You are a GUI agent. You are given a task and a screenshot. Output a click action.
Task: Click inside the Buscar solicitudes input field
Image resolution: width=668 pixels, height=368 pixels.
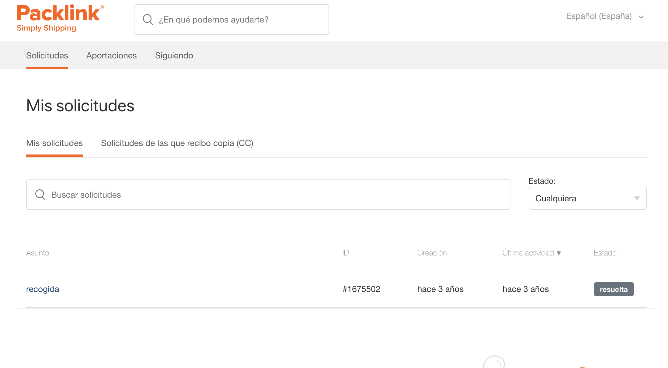[213, 194]
